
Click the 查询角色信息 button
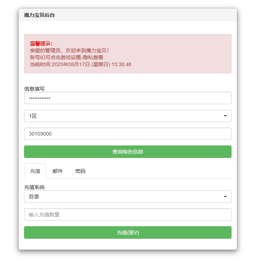click(x=127, y=152)
